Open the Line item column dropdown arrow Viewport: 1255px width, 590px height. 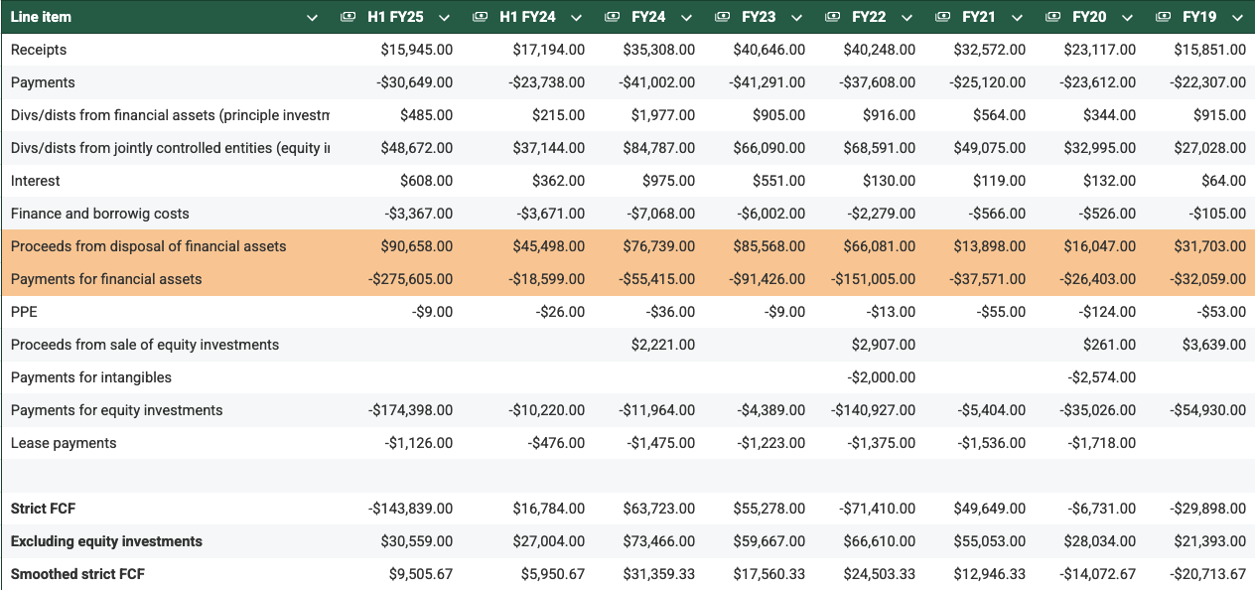click(313, 17)
